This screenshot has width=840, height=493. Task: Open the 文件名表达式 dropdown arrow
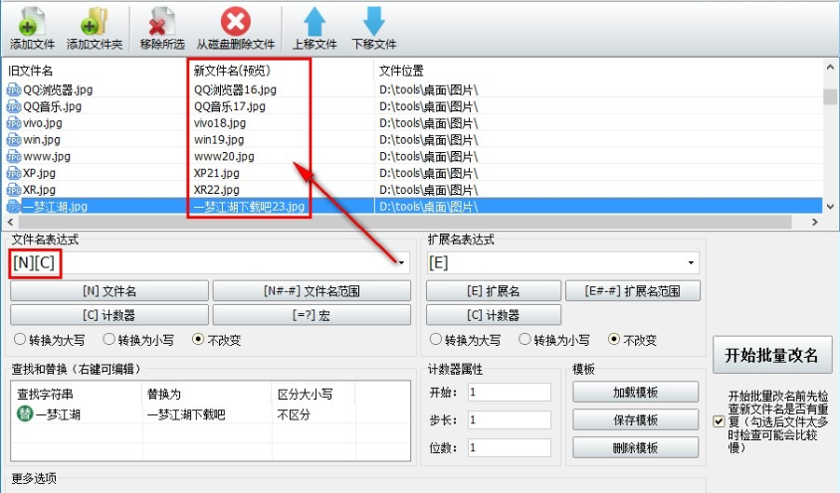[x=401, y=262]
